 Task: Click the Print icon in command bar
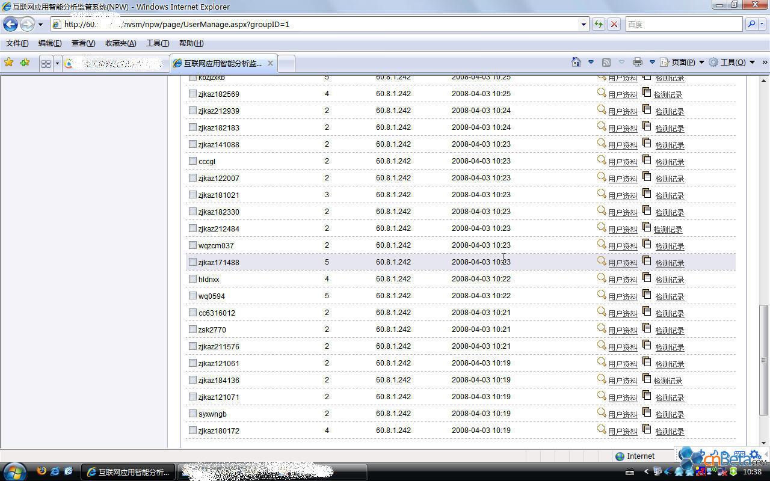click(638, 63)
